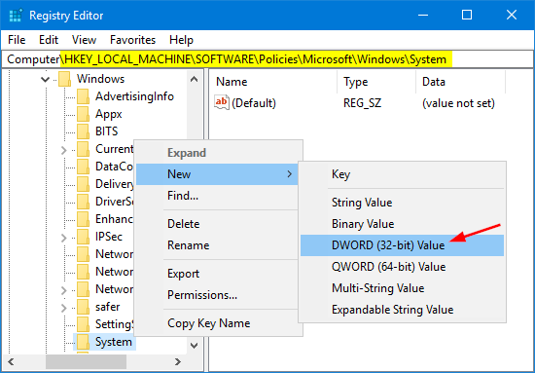This screenshot has width=535, height=373.
Task: Click the tree scroll down arrow
Action: 195,346
